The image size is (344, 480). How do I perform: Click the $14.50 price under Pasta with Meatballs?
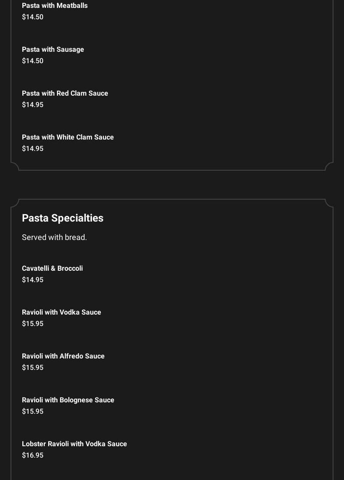tap(32, 17)
